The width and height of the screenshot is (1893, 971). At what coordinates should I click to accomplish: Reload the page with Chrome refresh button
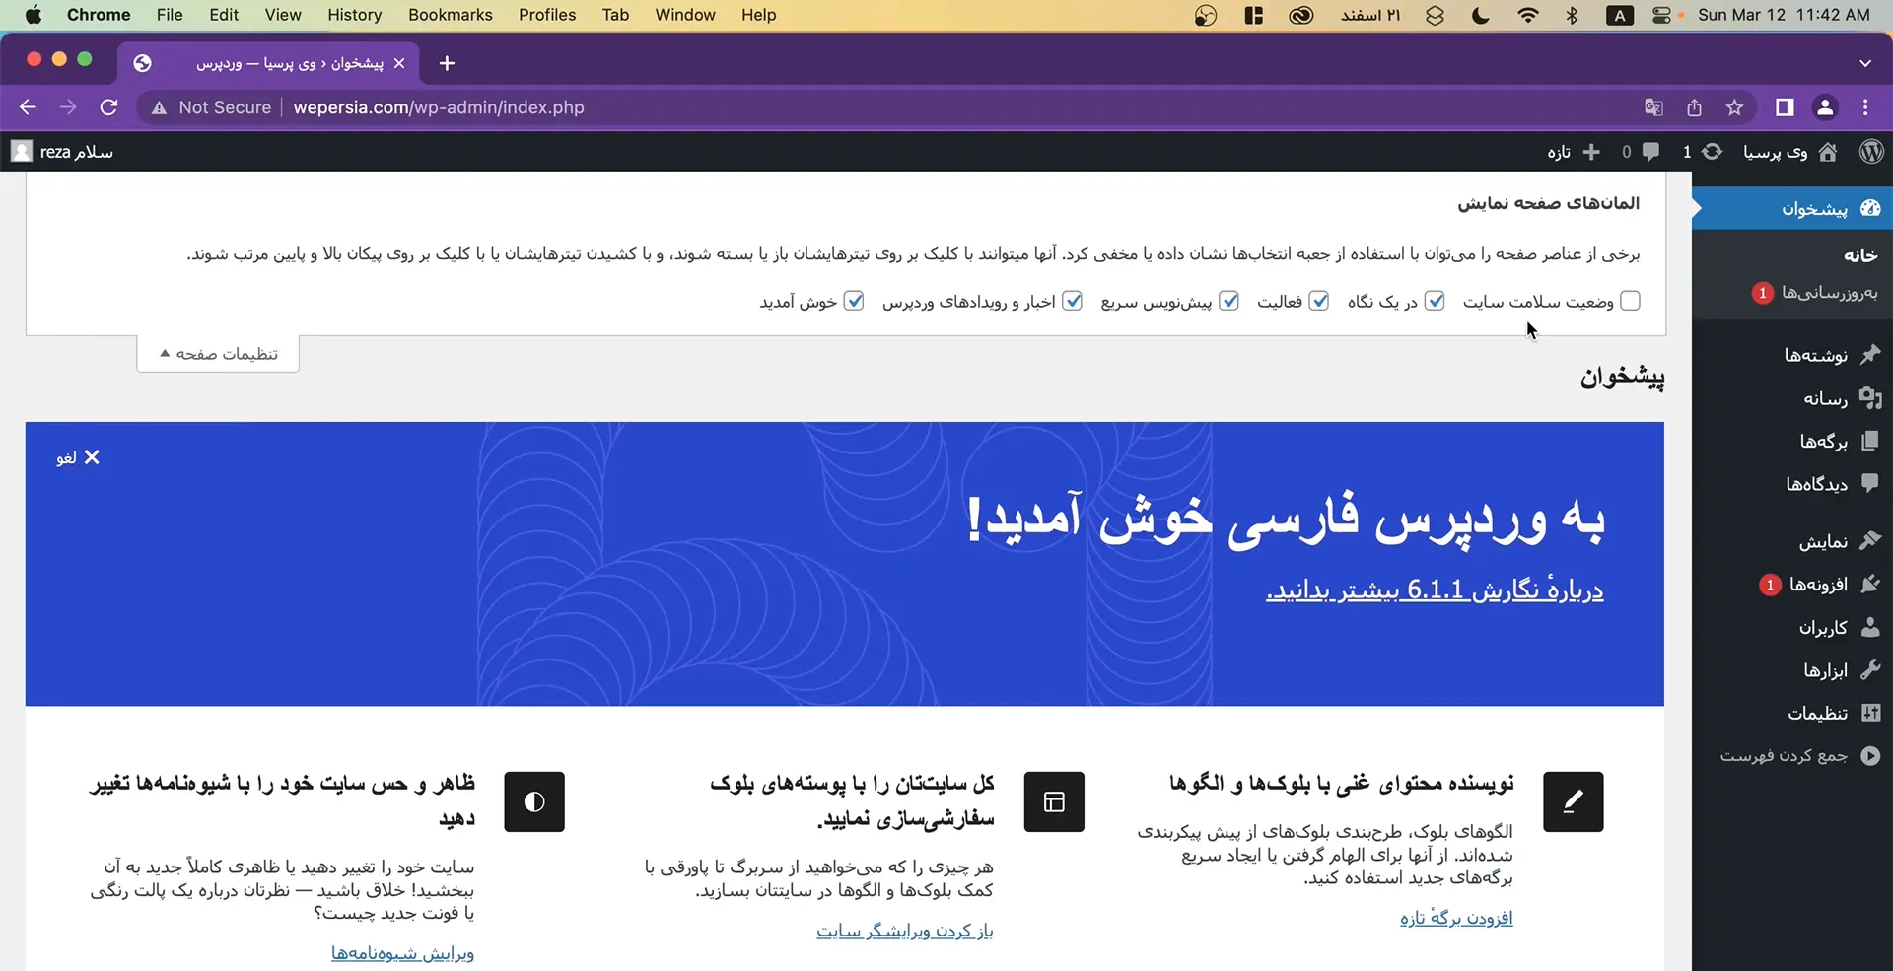point(108,107)
